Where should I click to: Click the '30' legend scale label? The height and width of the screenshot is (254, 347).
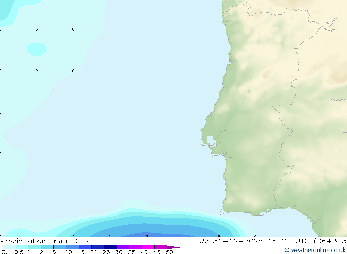119,252
